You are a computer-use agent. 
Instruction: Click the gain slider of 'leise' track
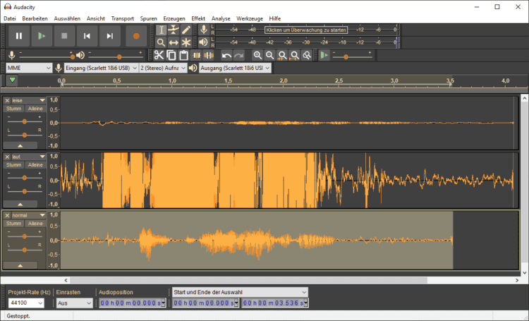(24, 121)
